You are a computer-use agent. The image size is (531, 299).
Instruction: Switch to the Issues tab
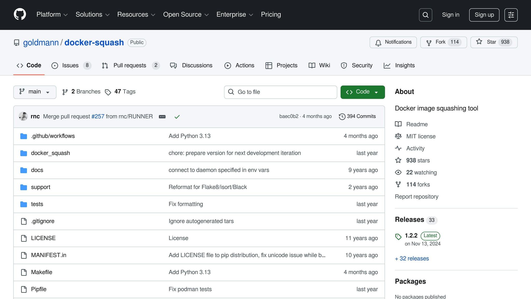coord(70,65)
